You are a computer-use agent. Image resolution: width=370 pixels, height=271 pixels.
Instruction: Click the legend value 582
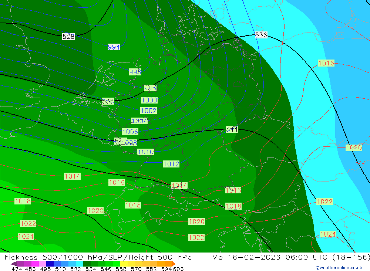click(151, 269)
